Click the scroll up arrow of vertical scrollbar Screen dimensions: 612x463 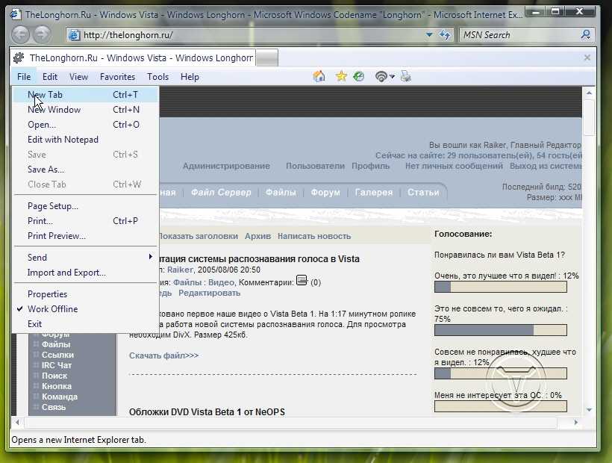pos(589,93)
